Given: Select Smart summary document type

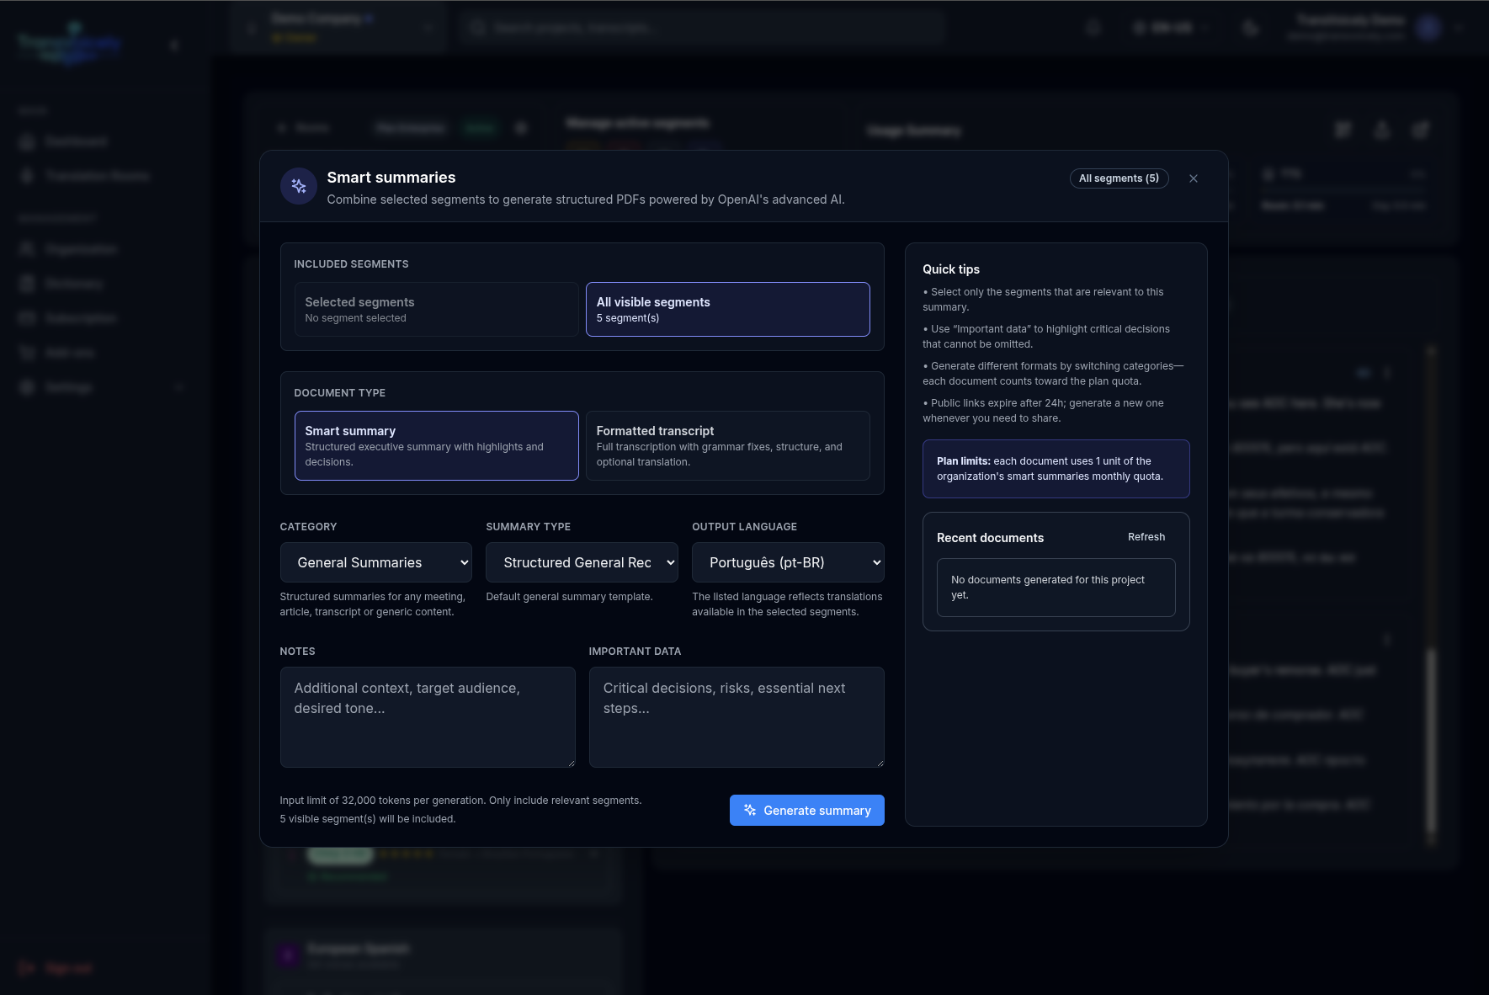Looking at the screenshot, I should [x=436, y=445].
